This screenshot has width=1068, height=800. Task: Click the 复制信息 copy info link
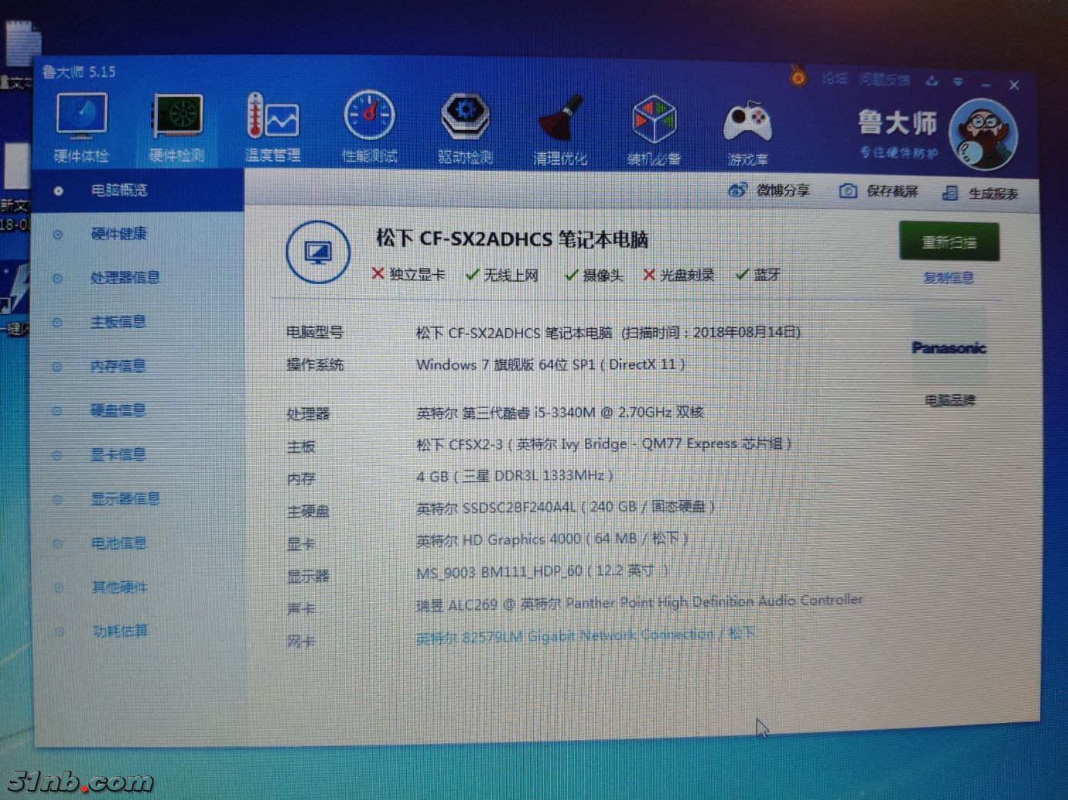[x=949, y=278]
